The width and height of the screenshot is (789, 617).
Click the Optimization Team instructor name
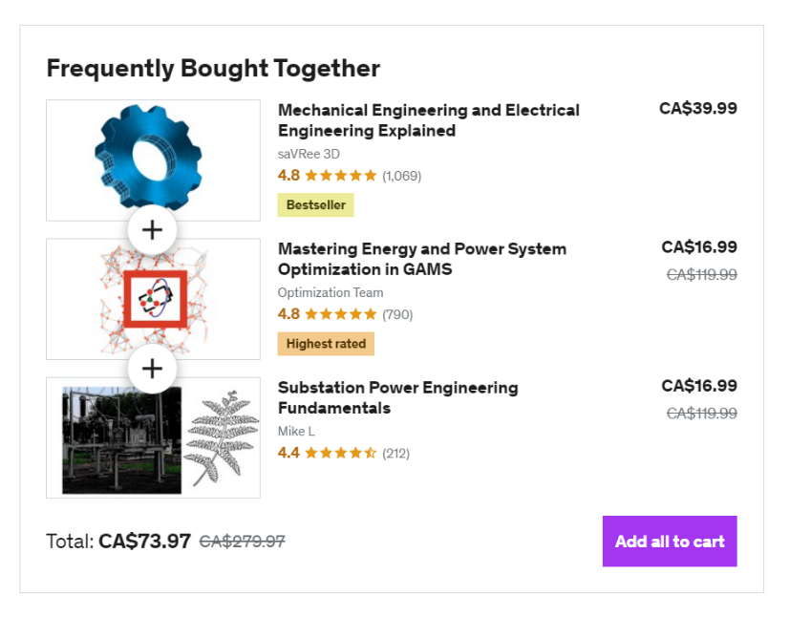331,292
